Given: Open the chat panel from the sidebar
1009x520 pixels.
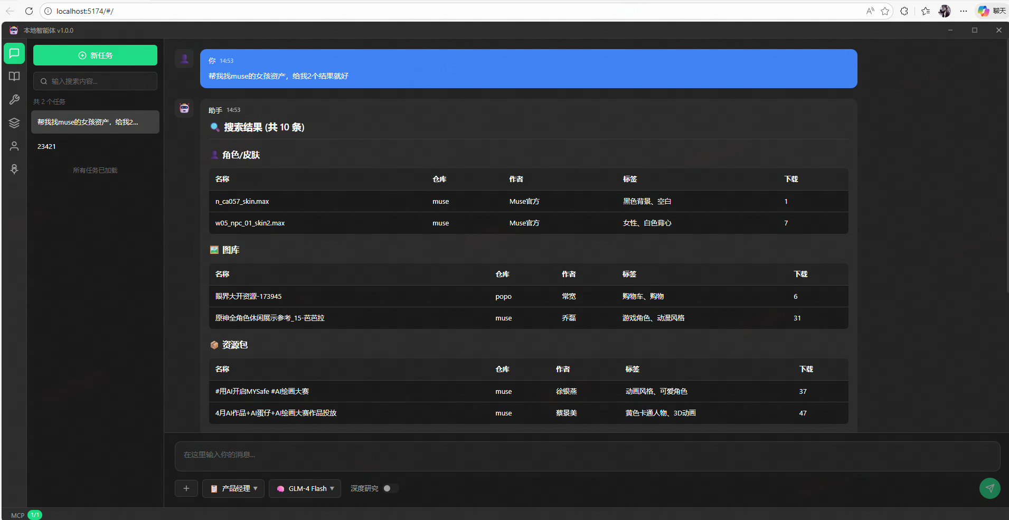Looking at the screenshot, I should coord(14,53).
